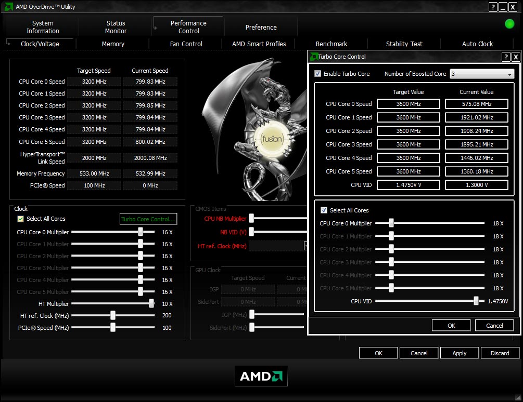Open the Number of Boosted Core dropdown
Screen dimensions: 523x402
pos(509,74)
